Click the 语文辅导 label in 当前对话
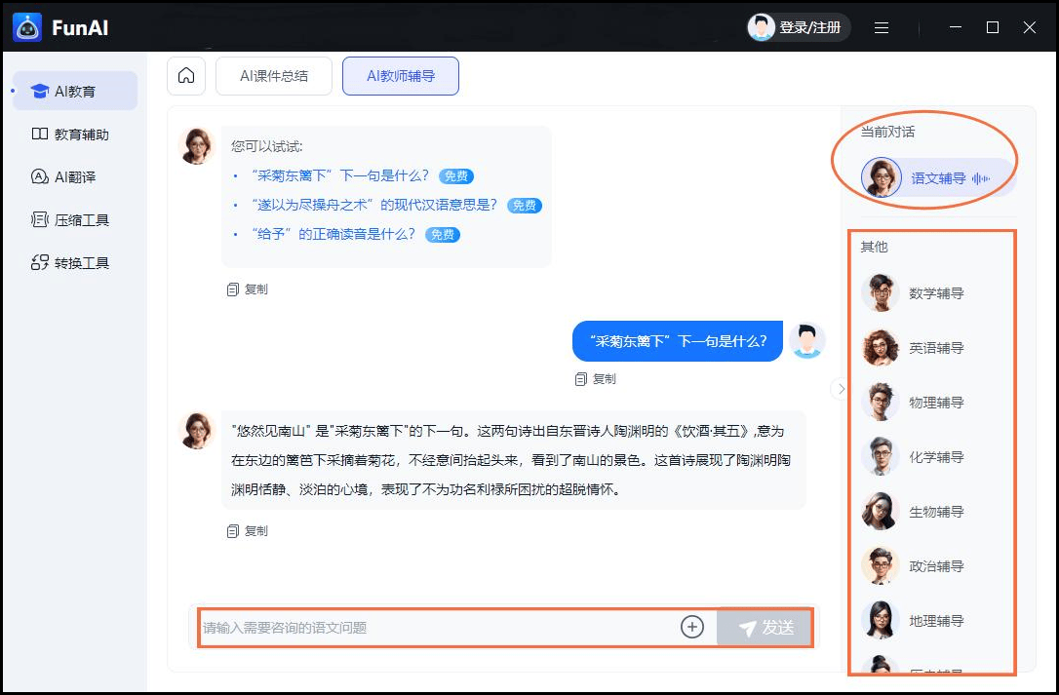Screen dimensions: 1059x695 tap(938, 178)
